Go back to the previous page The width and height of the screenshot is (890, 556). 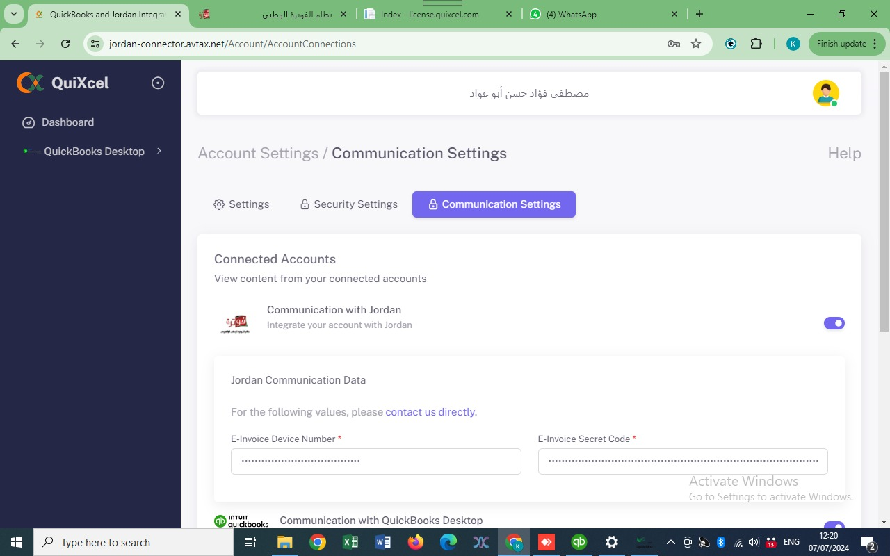15,44
